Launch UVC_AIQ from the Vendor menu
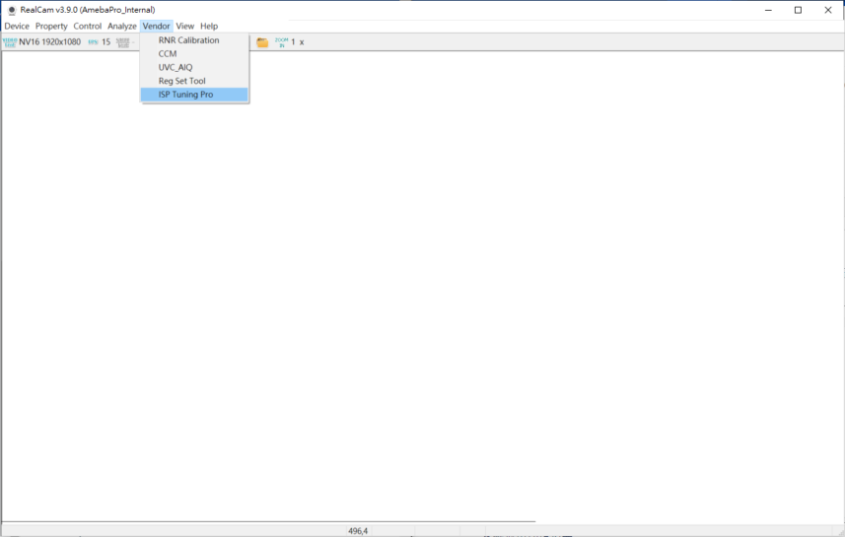 [x=176, y=67]
